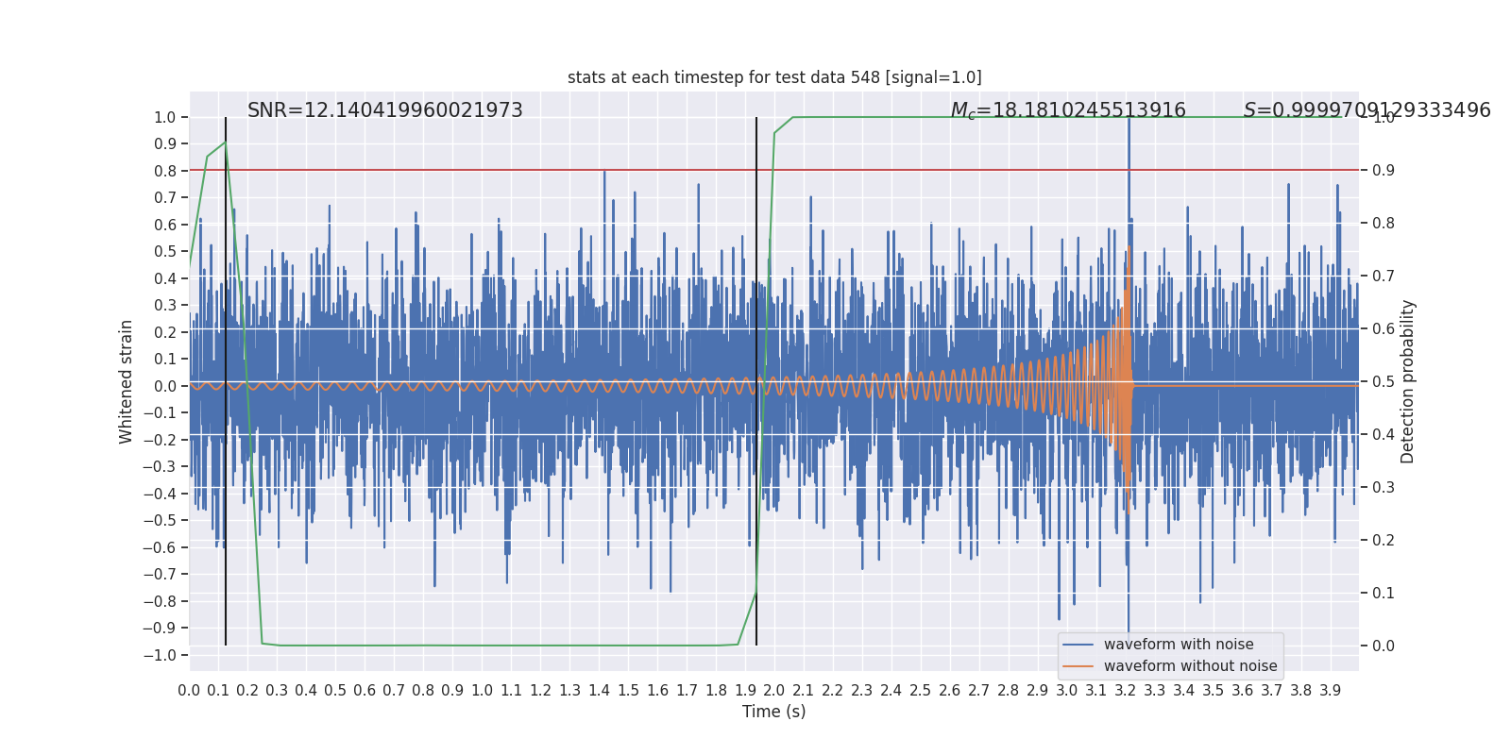Click the 0.0 tick on the time axis

189,691
